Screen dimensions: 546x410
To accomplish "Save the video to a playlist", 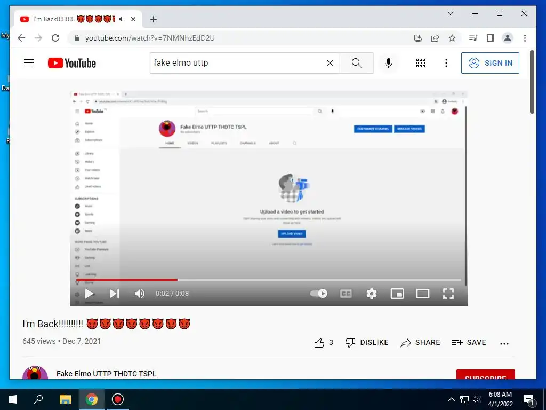I will (x=469, y=342).
